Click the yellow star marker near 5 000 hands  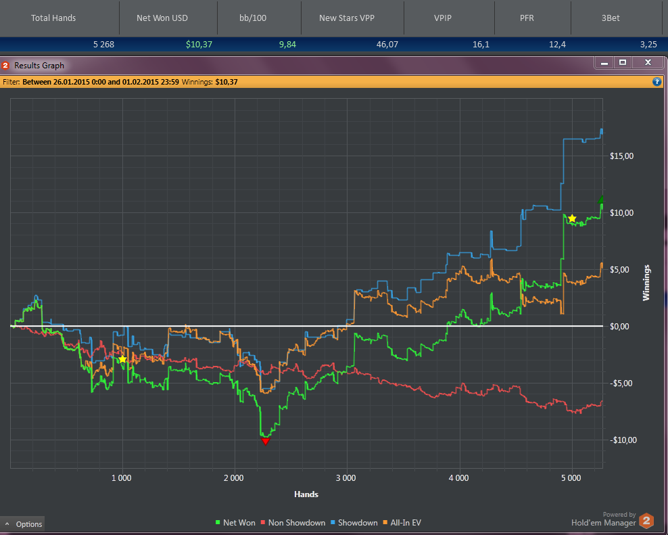[572, 218]
